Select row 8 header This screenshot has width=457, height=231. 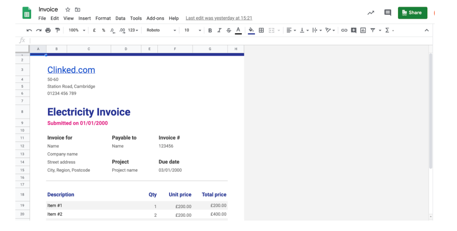click(22, 112)
